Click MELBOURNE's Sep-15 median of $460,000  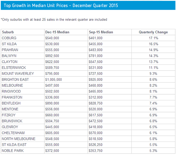pyautogui.click(x=95, y=85)
